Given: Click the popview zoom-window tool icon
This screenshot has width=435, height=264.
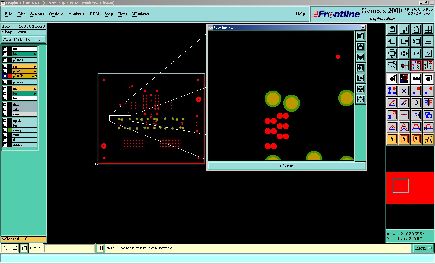Looking at the screenshot, I should (404, 79).
